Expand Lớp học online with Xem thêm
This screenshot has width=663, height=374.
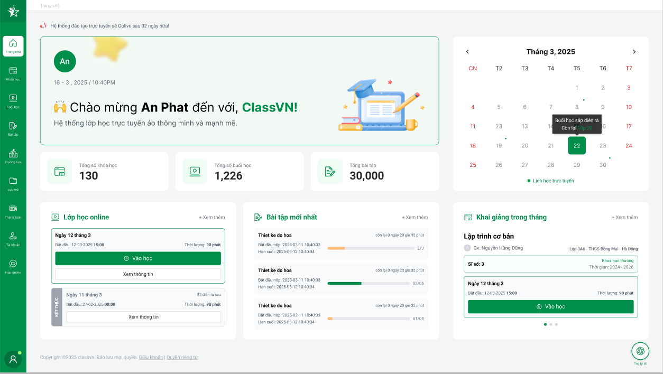211,217
